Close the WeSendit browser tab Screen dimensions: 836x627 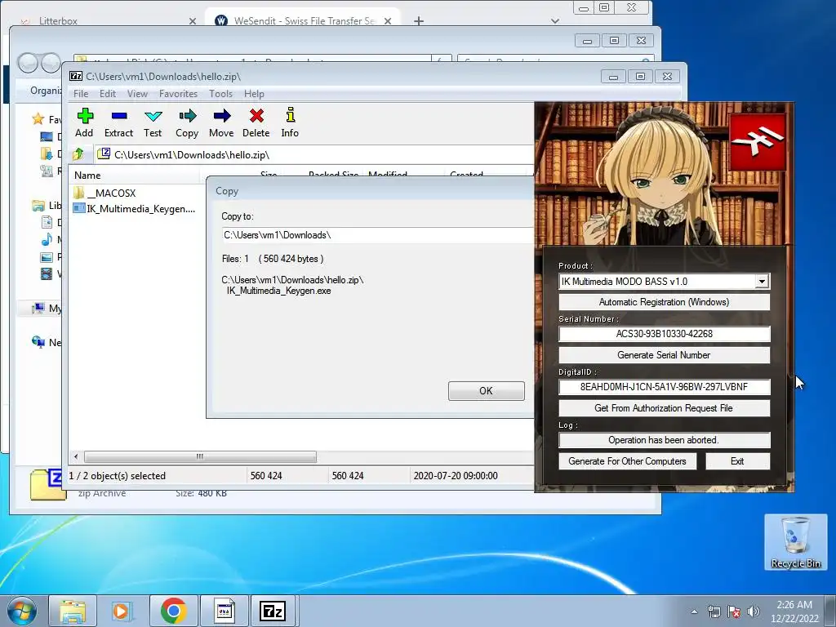tap(388, 20)
